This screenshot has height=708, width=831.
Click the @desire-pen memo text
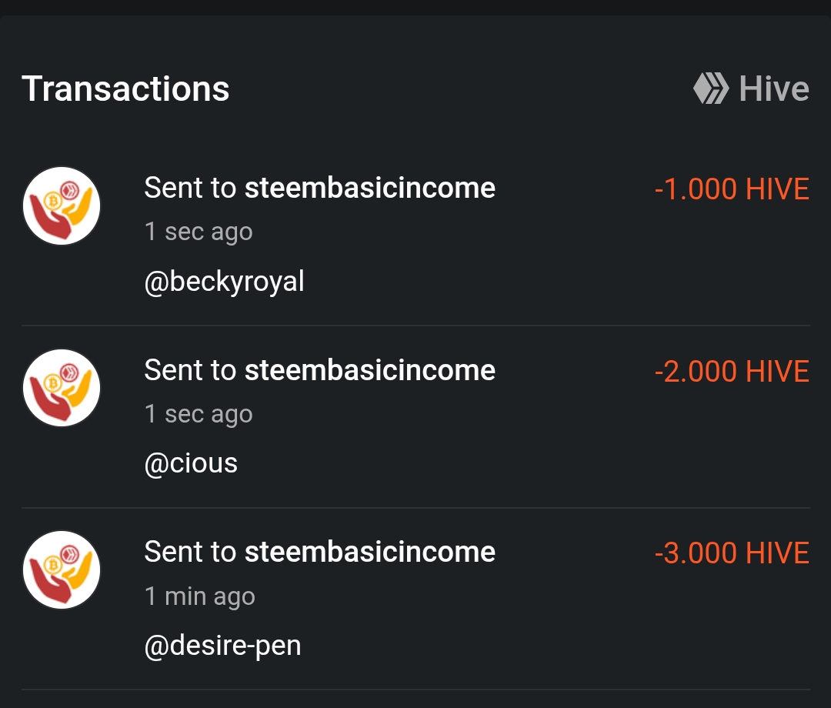click(222, 646)
